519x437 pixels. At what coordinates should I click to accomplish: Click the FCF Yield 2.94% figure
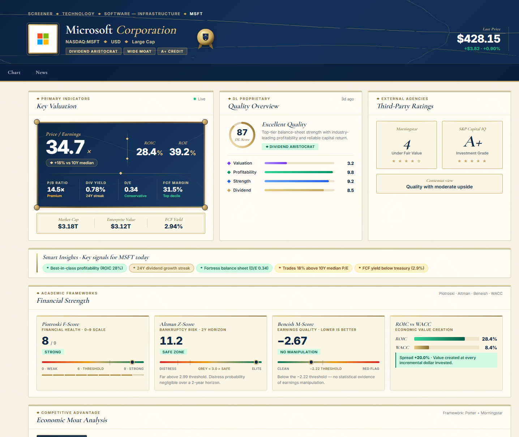173,226
